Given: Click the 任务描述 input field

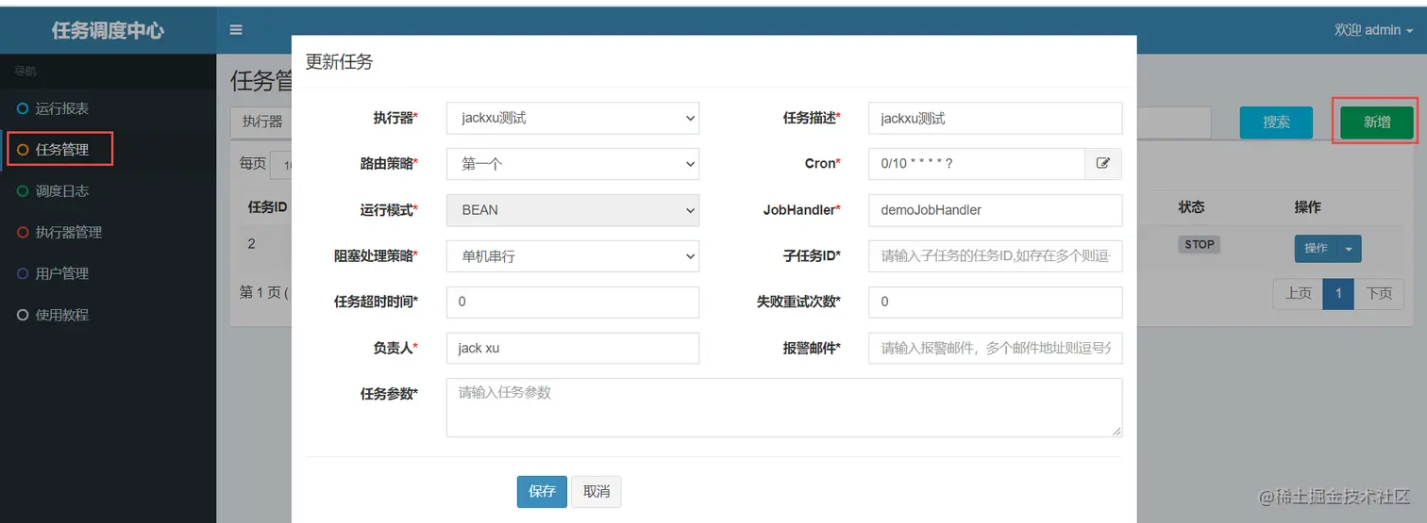Looking at the screenshot, I should coord(995,118).
